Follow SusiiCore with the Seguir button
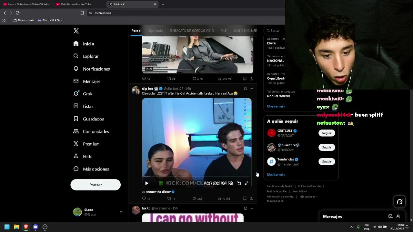413x232 pixels. 327,147
